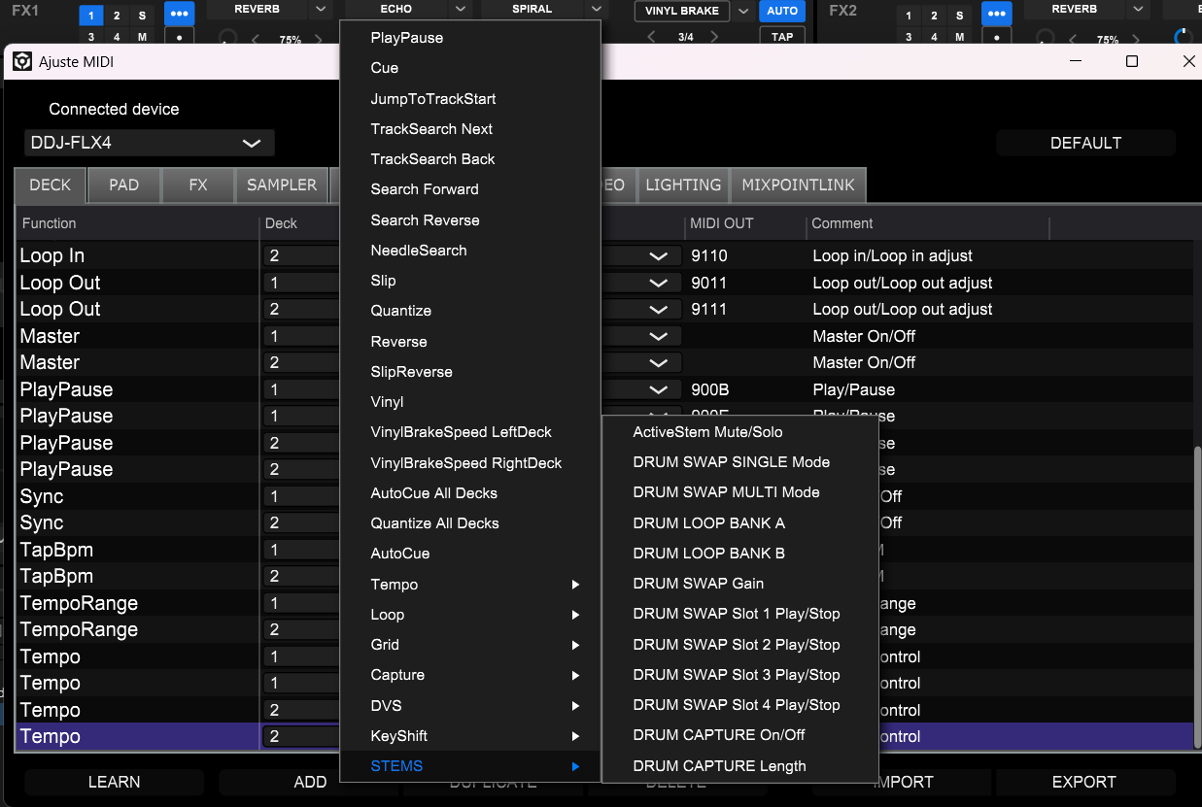Select SlipReverse menu entry
The width and height of the screenshot is (1202, 807).
tap(469, 372)
